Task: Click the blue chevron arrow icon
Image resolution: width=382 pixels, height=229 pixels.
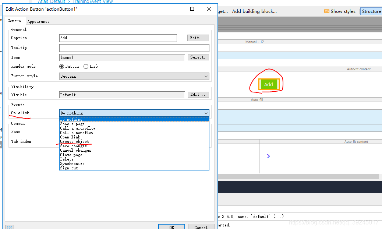Action: click(268, 156)
